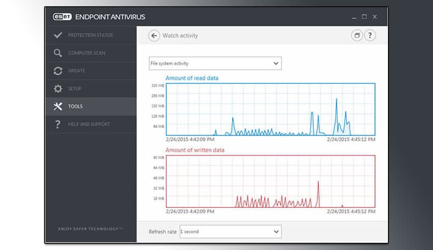Select the Tools menu item

click(91, 106)
